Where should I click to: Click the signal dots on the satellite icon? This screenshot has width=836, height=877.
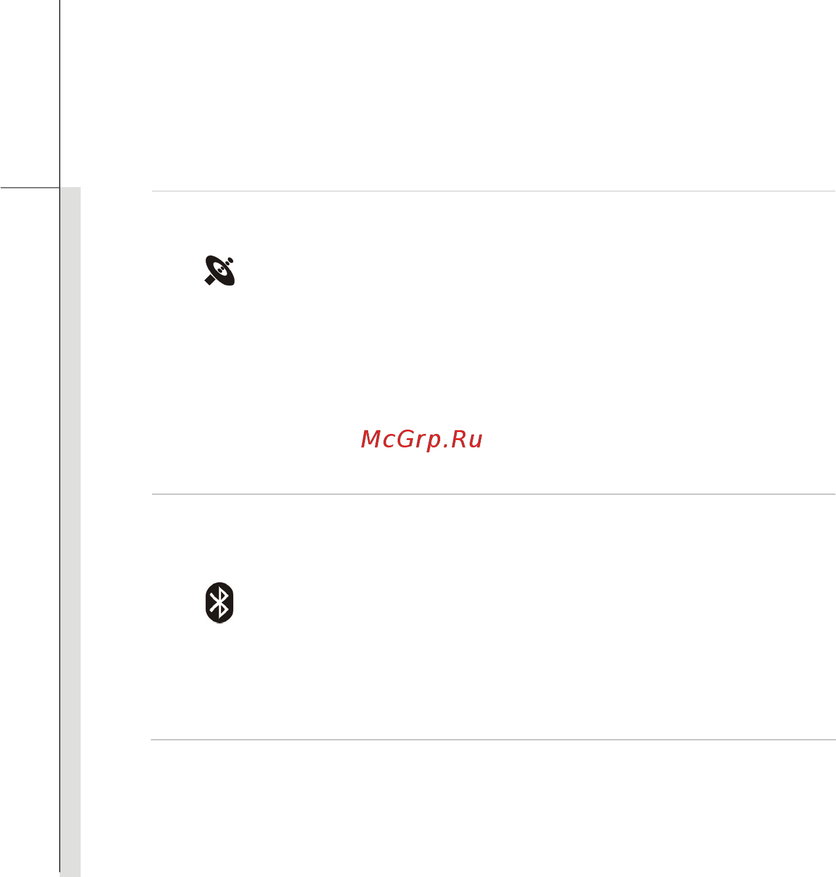229,260
